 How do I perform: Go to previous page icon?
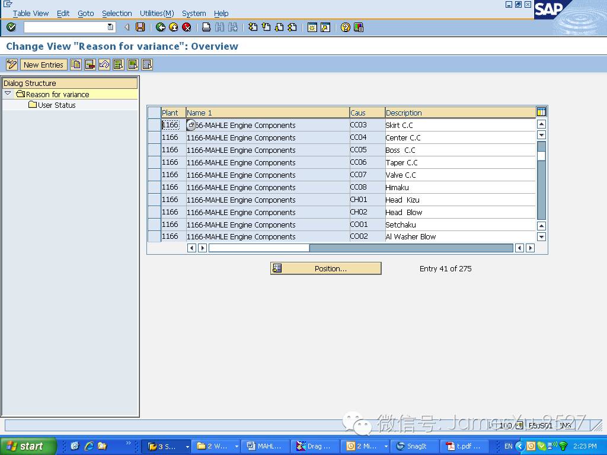coord(266,27)
